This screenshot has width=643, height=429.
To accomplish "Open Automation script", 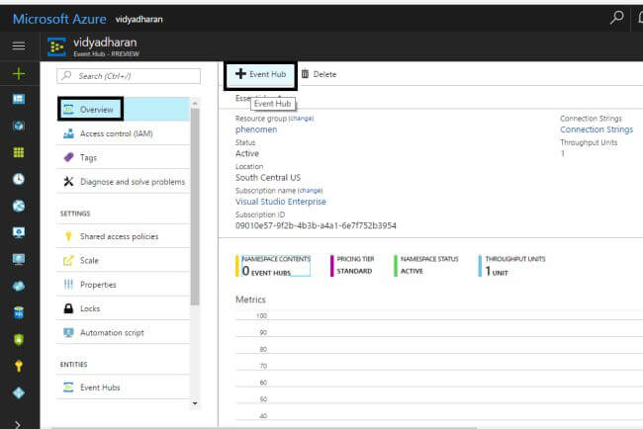I will click(x=123, y=332).
